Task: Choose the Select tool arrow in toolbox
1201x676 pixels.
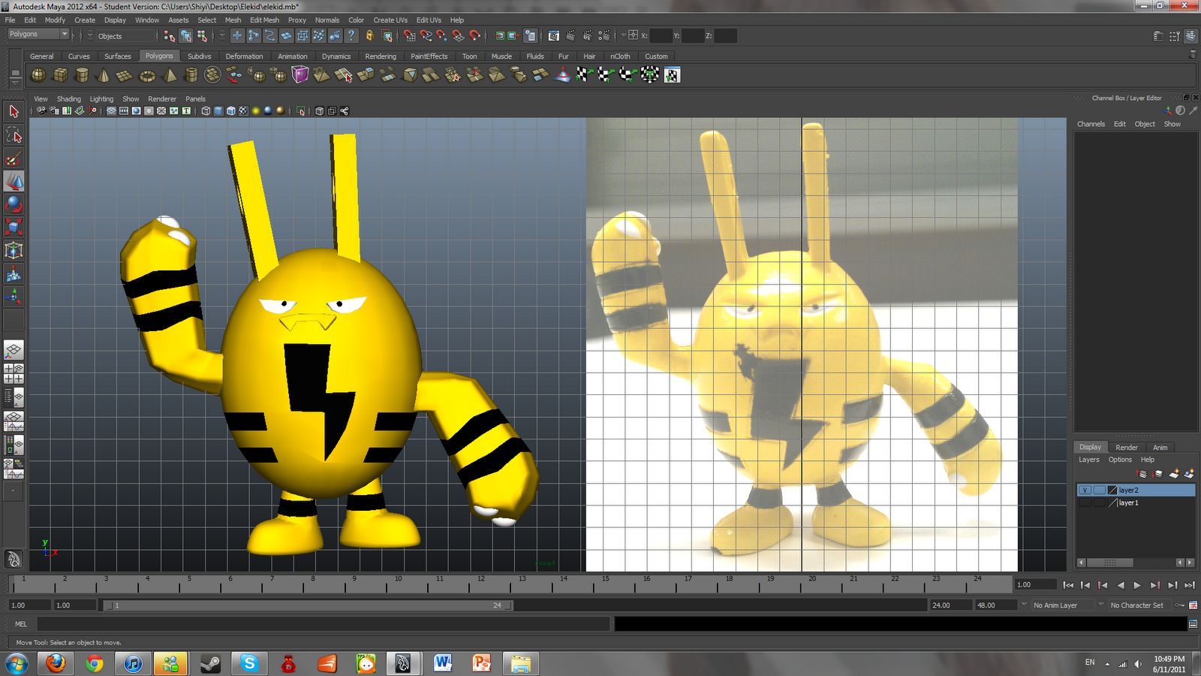Action: (14, 112)
